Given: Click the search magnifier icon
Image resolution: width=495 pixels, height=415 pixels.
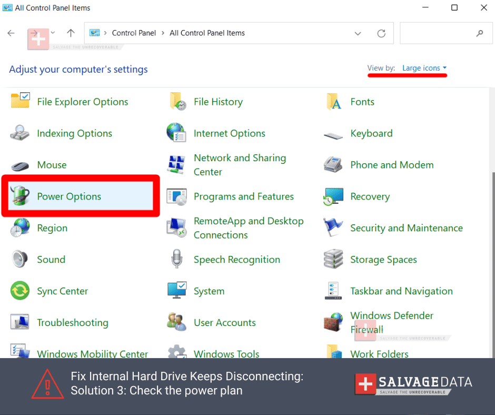Looking at the screenshot, I should tap(480, 33).
